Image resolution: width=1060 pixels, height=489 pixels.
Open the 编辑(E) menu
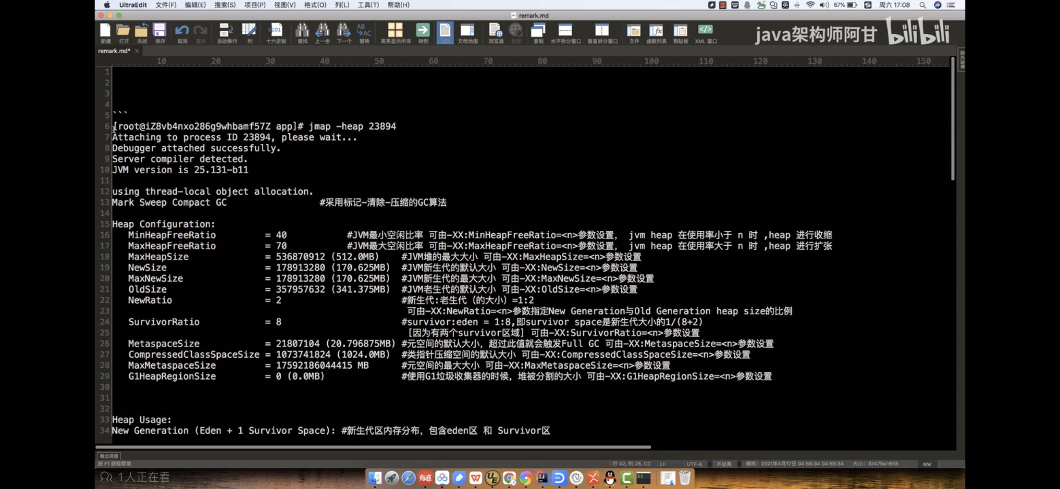(195, 5)
